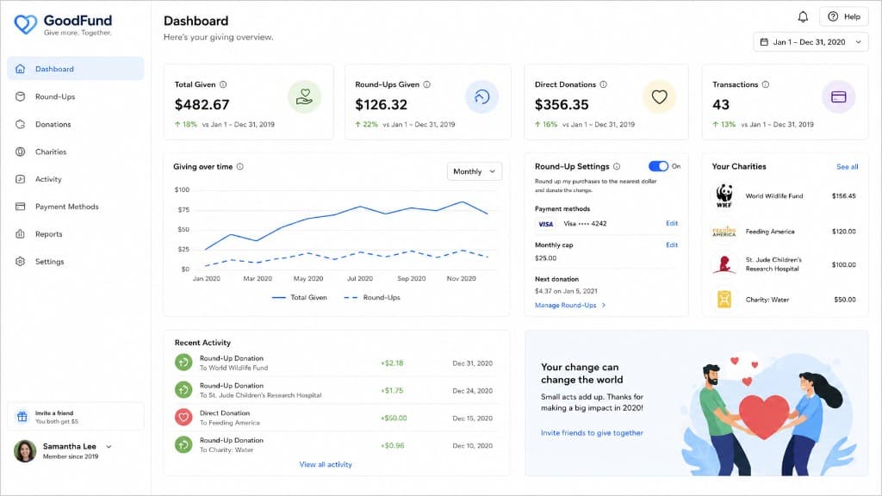
Task: Click the Total Given legend entry
Action: (299, 297)
